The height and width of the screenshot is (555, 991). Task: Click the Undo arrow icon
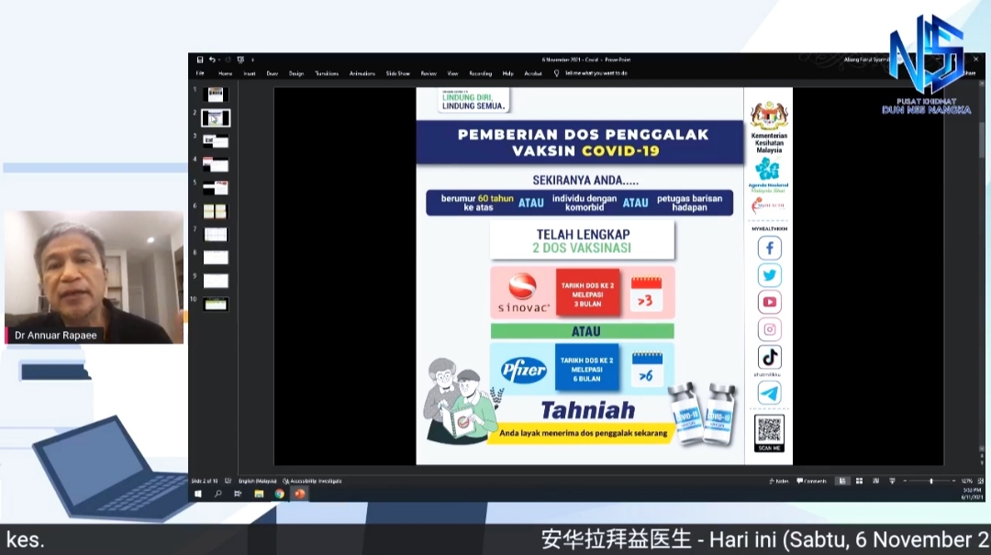click(210, 60)
